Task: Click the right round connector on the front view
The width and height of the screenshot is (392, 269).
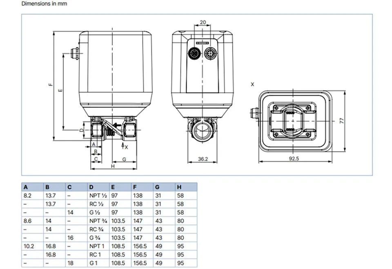Action: 211,53
